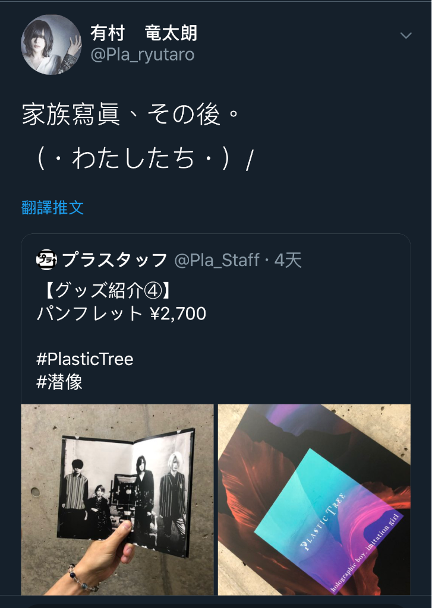Open the @Pla_ryutaro handle
Viewport: 432px width, 608px height.
143,55
